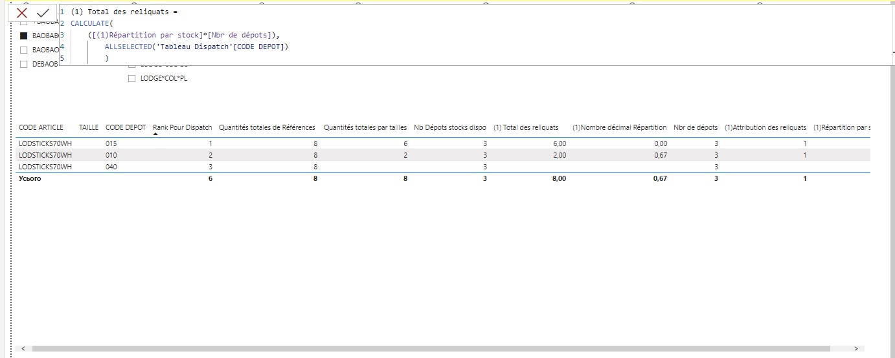Screen dimensions: 895x358
Task: Click the Усього total row label
Action: (30, 178)
